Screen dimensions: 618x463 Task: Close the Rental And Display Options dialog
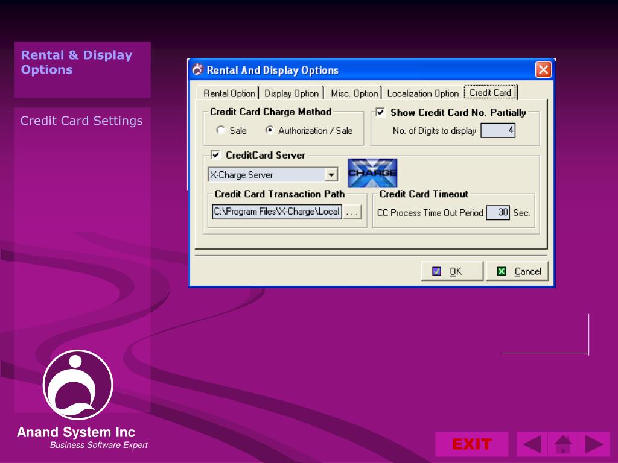[x=543, y=70]
